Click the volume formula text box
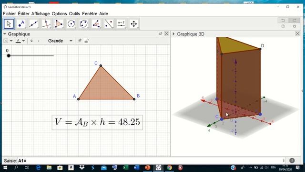 tap(97, 122)
